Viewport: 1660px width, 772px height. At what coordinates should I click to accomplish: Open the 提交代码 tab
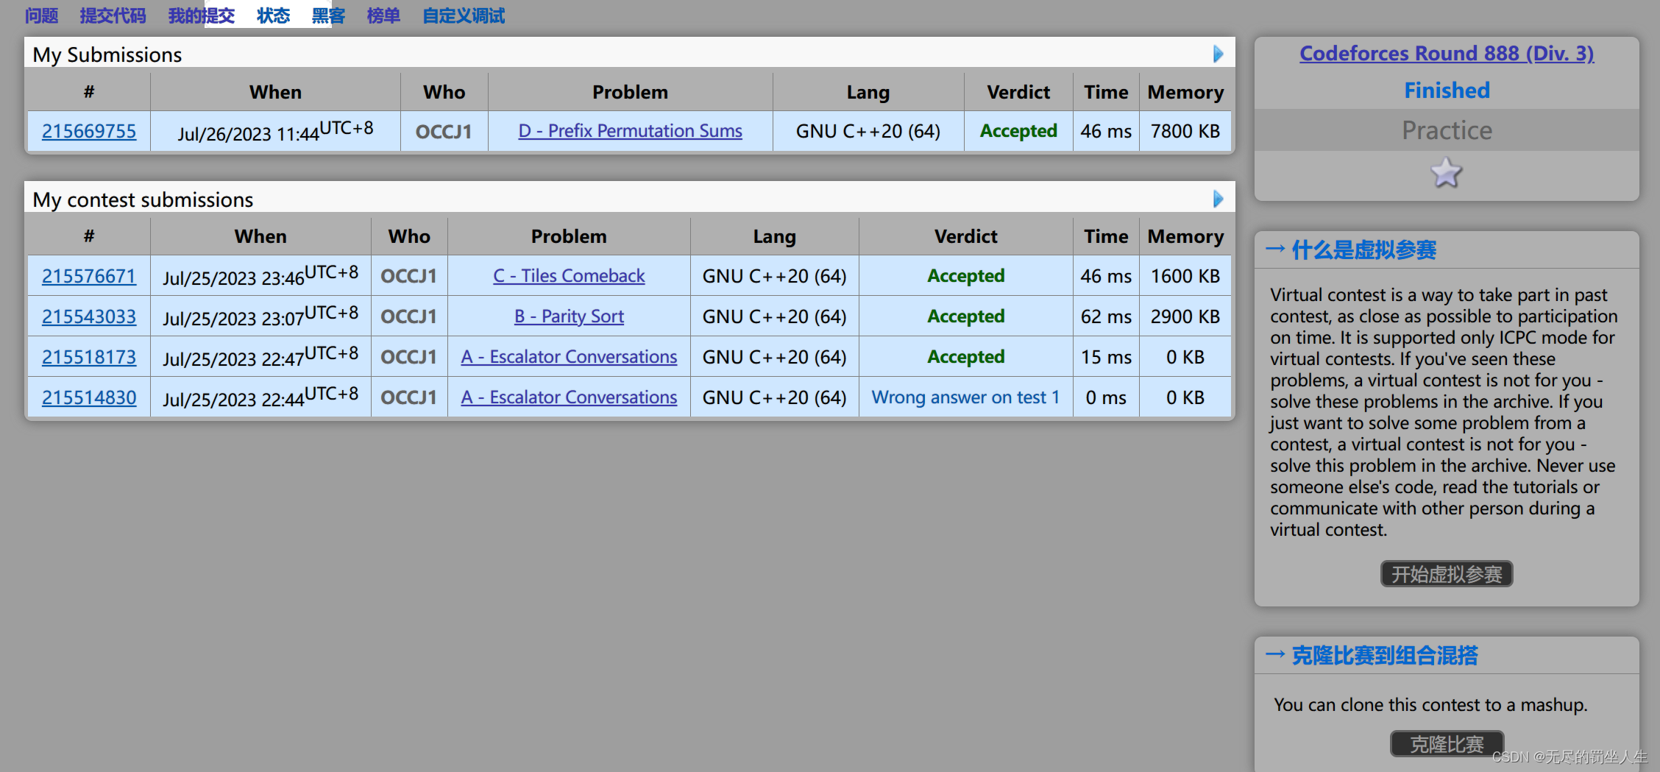(113, 15)
